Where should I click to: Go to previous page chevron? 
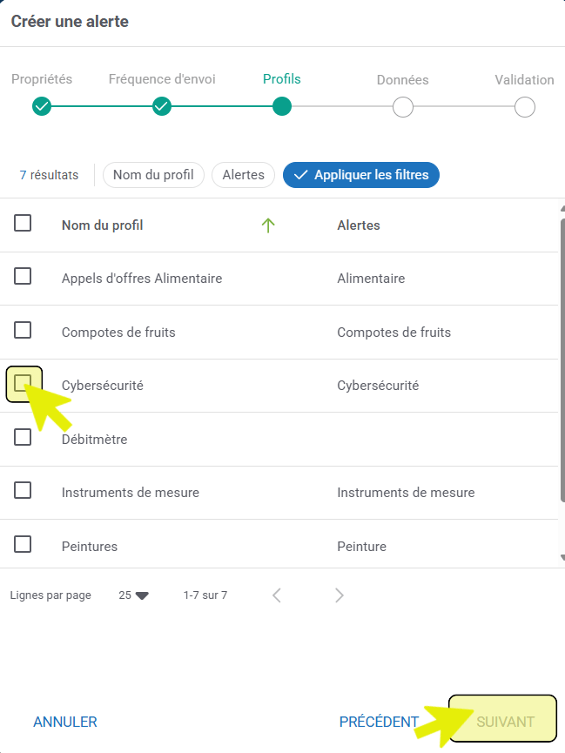click(277, 595)
